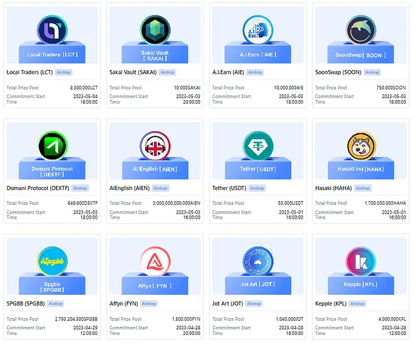415x343 pixels.
Task: Open the Local Traders (LCT) title
Action: [29, 72]
